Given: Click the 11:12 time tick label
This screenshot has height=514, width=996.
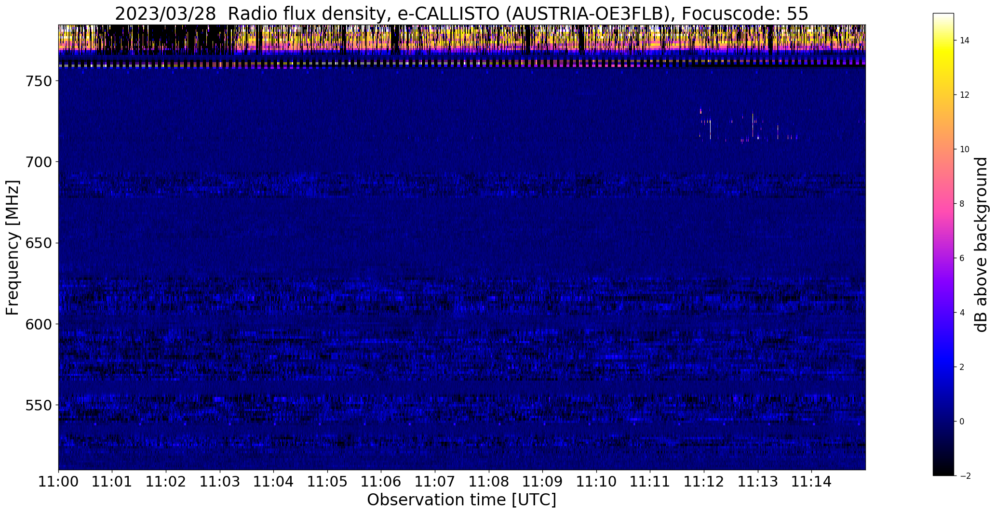Looking at the screenshot, I should pyautogui.click(x=704, y=482).
